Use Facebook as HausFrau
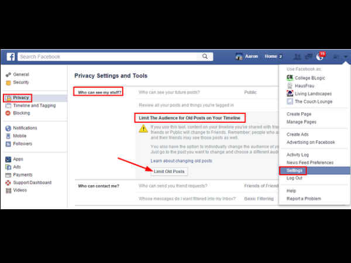Image resolution: width=351 pixels, height=263 pixels. click(x=305, y=86)
